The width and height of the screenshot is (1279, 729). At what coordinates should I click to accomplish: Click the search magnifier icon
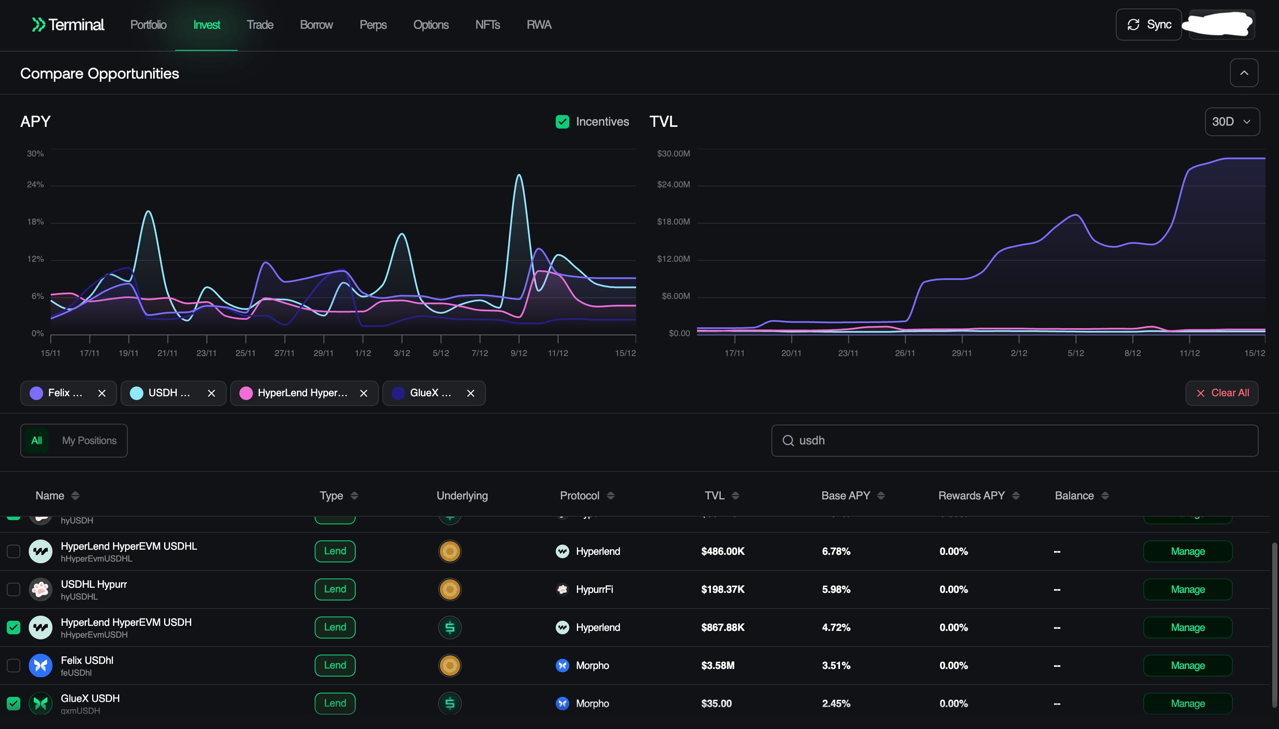click(788, 441)
